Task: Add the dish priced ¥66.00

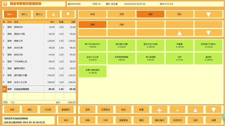Action: tap(150, 58)
